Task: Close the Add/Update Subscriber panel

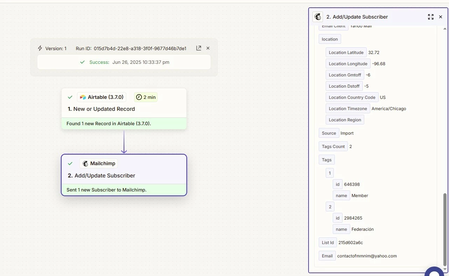Action: click(441, 17)
